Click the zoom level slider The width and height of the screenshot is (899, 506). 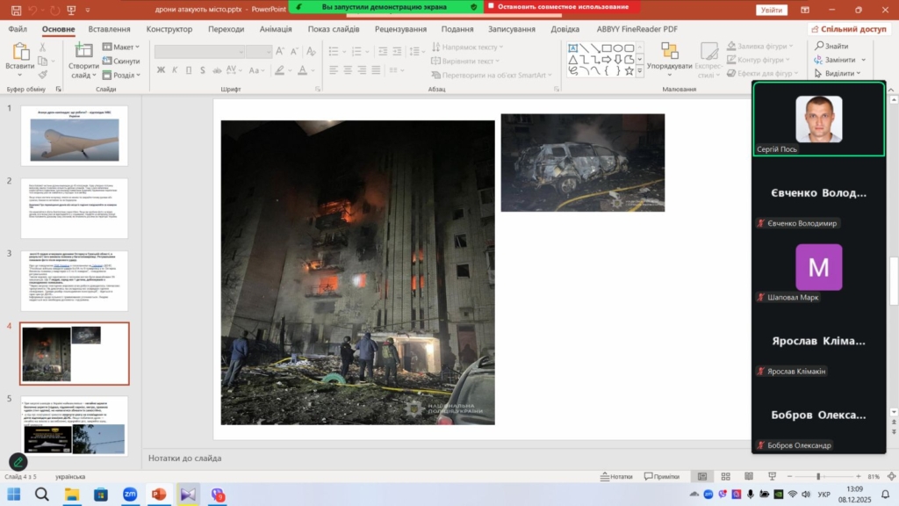click(x=818, y=476)
